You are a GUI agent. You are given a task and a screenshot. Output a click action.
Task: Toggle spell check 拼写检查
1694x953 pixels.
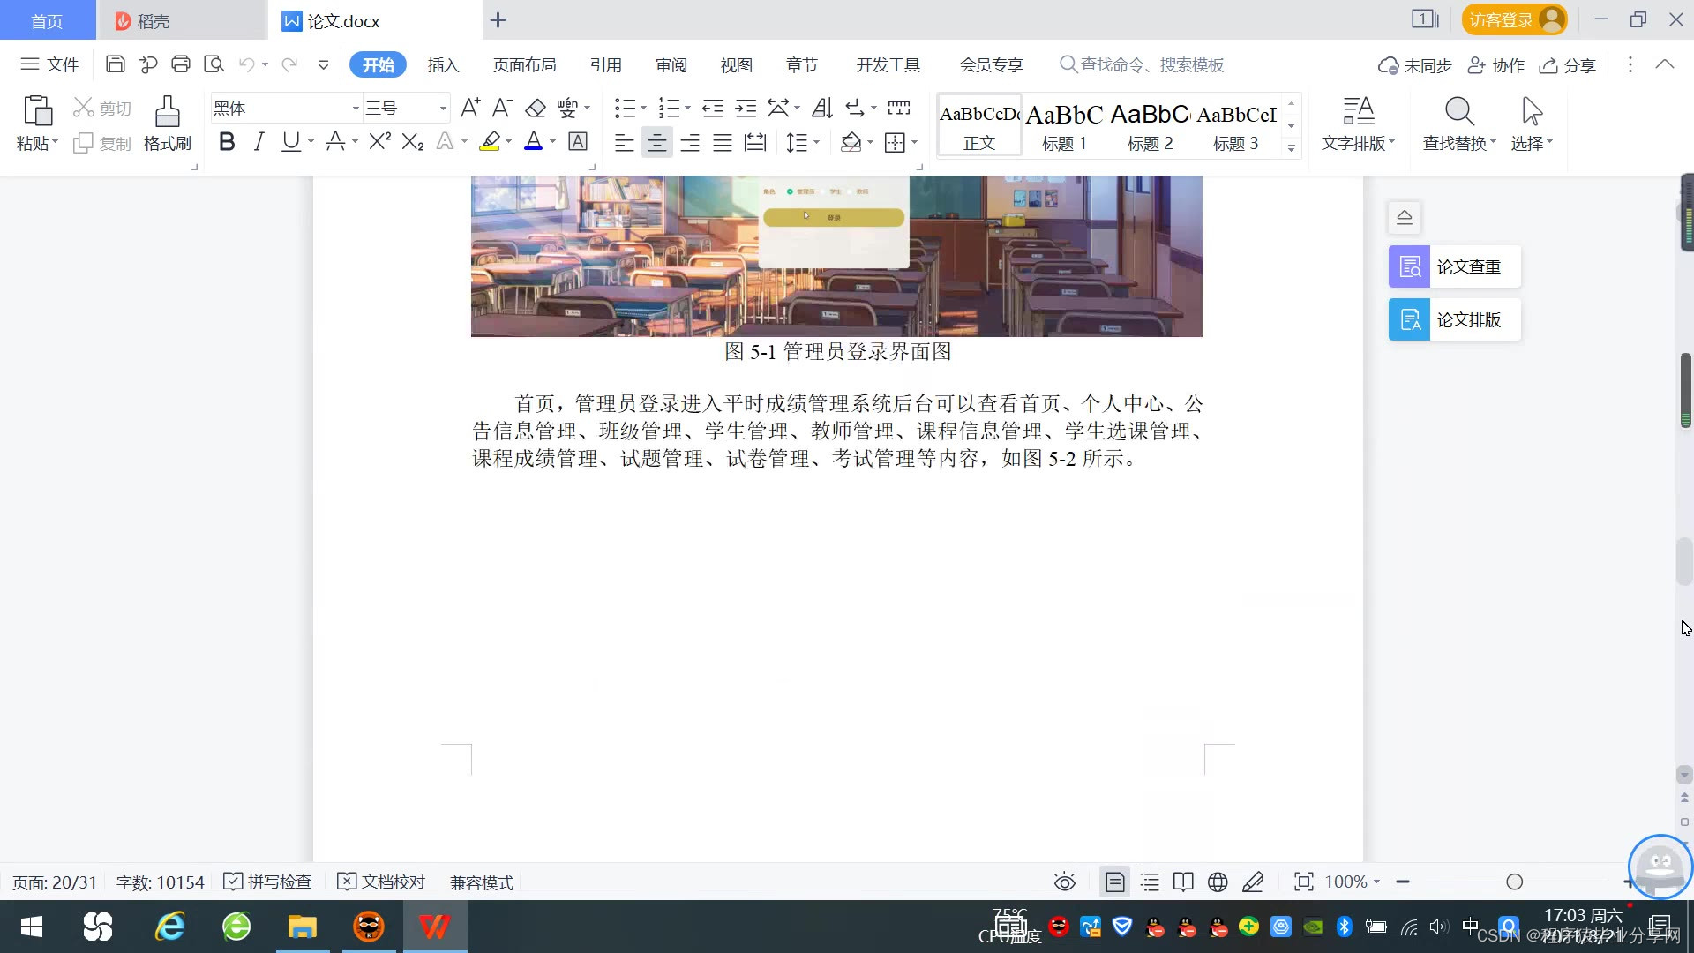[268, 882]
